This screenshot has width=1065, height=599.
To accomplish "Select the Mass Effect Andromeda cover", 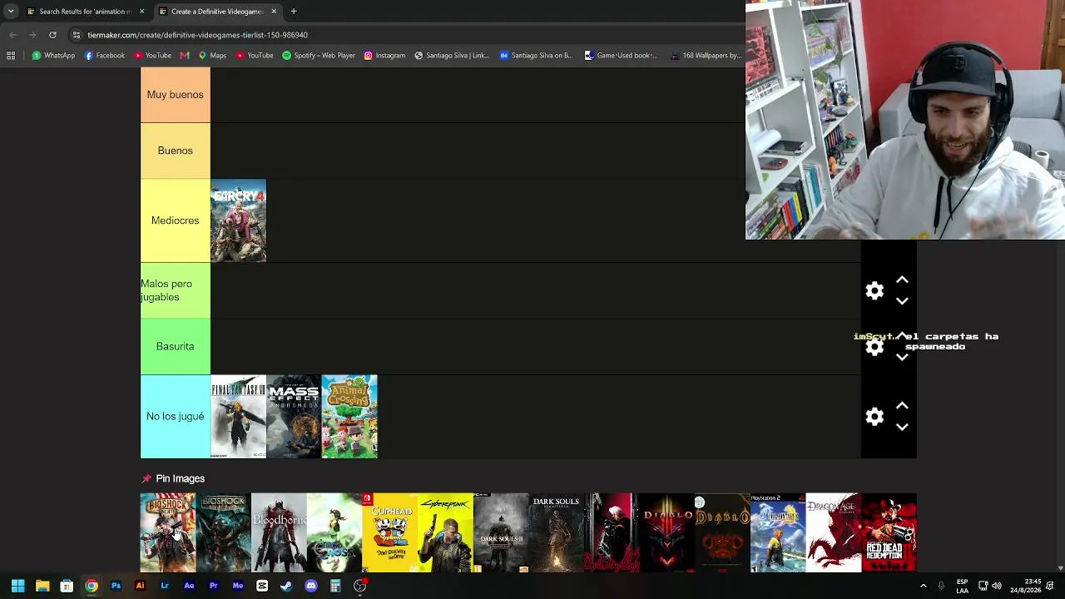I will pyautogui.click(x=294, y=416).
